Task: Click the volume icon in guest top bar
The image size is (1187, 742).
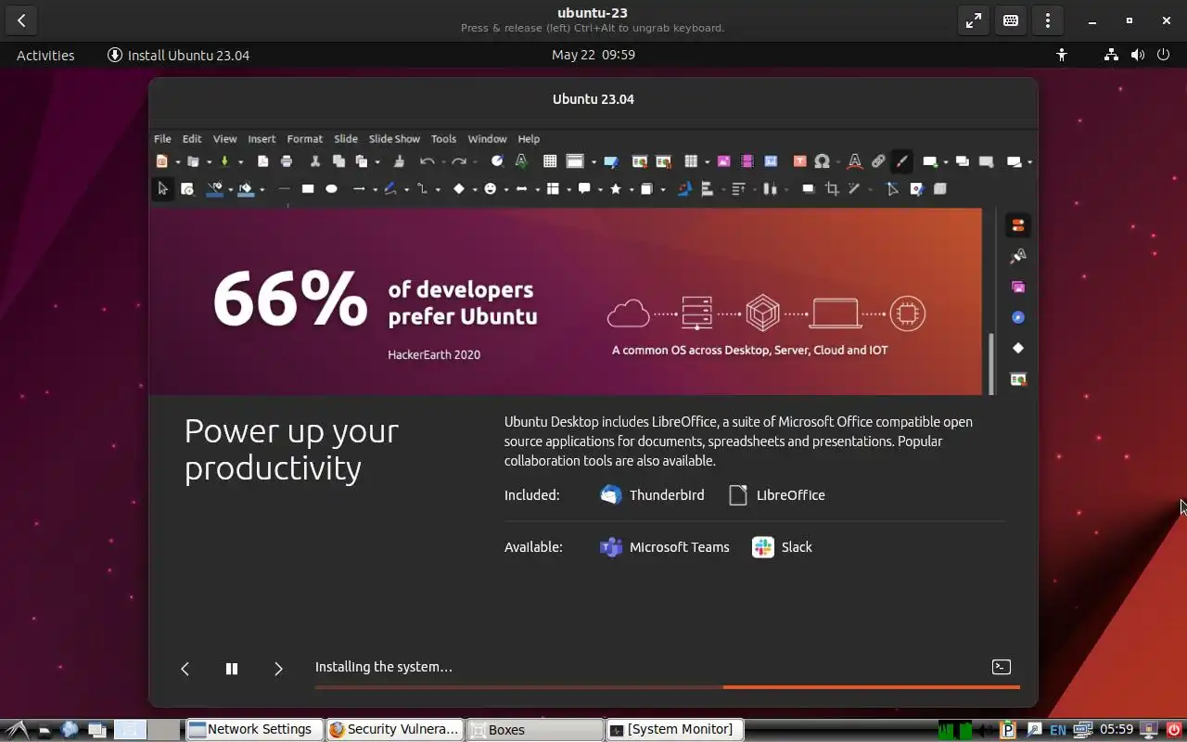Action: (1138, 55)
